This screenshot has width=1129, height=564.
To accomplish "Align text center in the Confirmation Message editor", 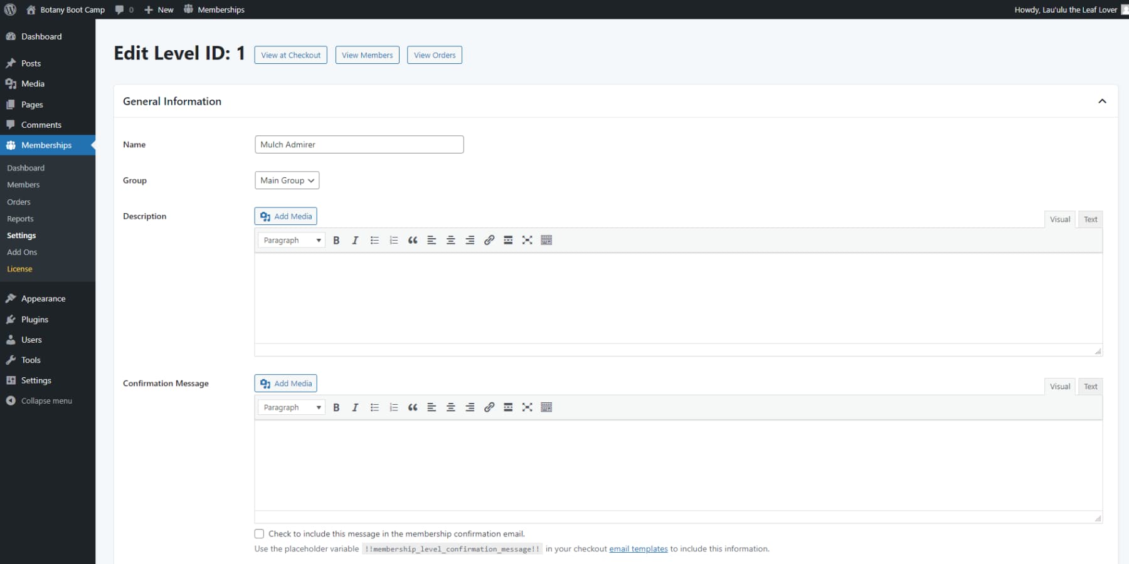I will pos(450,407).
